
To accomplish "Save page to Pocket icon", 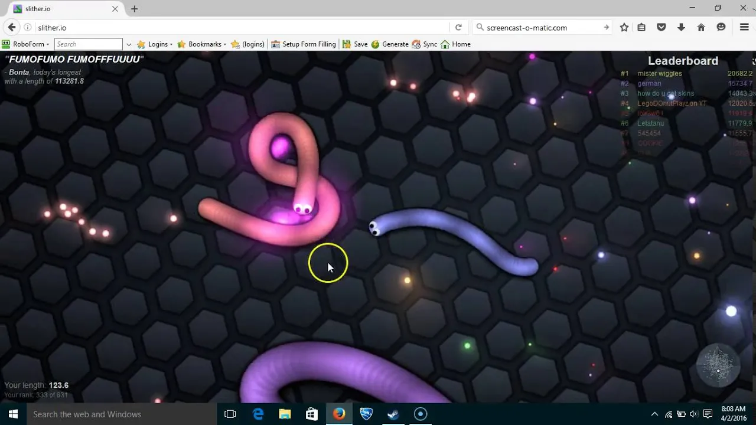I will [x=661, y=27].
